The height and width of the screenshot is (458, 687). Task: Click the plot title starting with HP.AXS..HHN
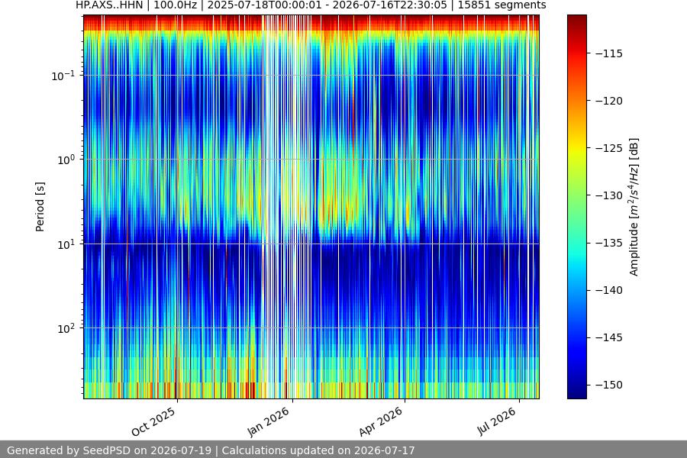(x=311, y=5)
